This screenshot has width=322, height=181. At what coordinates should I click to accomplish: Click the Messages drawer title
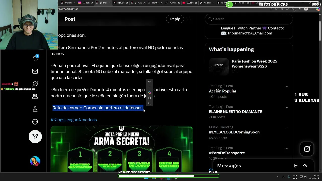click(x=229, y=166)
